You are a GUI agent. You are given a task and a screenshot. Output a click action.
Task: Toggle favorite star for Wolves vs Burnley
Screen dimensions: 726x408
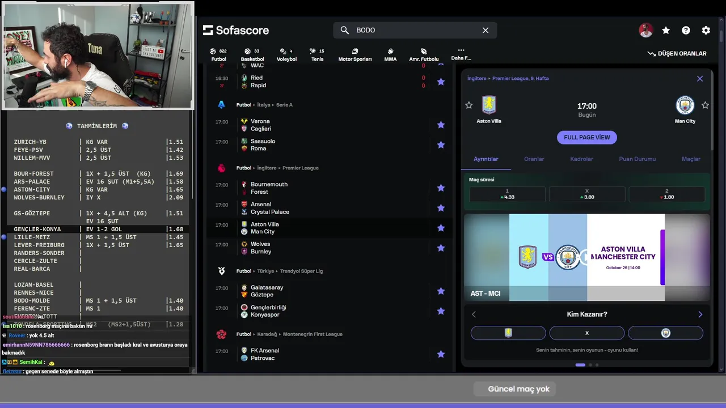(441, 248)
